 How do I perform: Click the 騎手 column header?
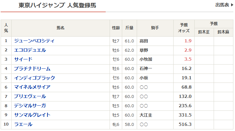tap(155, 28)
